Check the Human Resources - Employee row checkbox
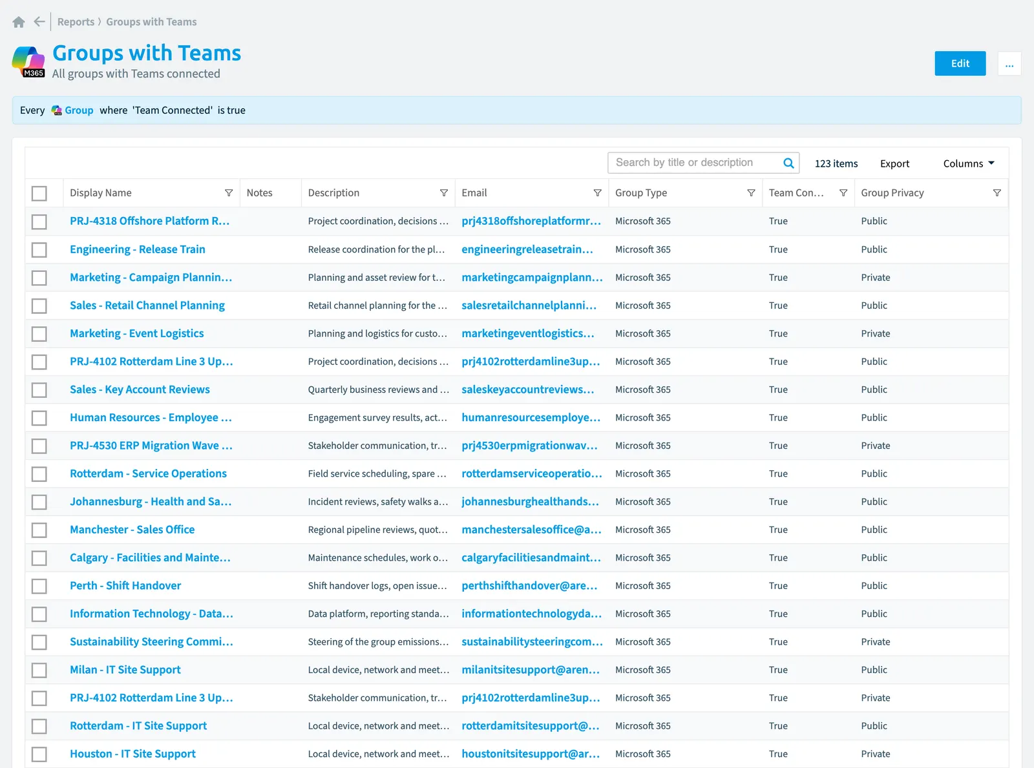The width and height of the screenshot is (1034, 768). coord(39,418)
